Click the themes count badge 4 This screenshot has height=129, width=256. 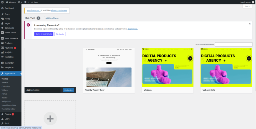pos(38,18)
